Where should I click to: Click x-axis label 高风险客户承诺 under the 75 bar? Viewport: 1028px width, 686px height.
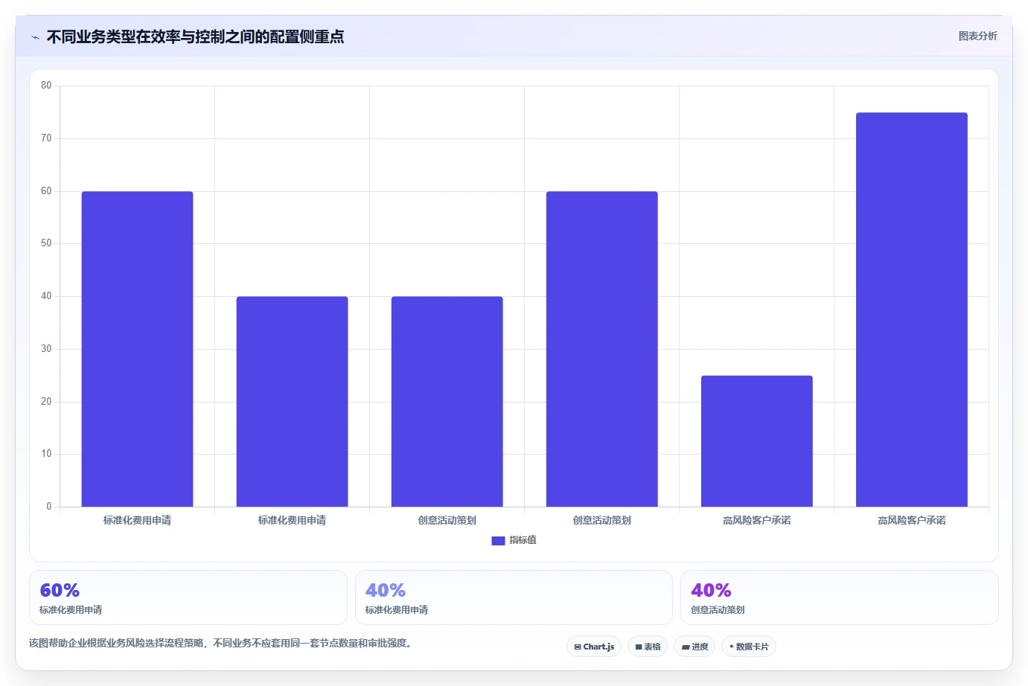click(911, 520)
